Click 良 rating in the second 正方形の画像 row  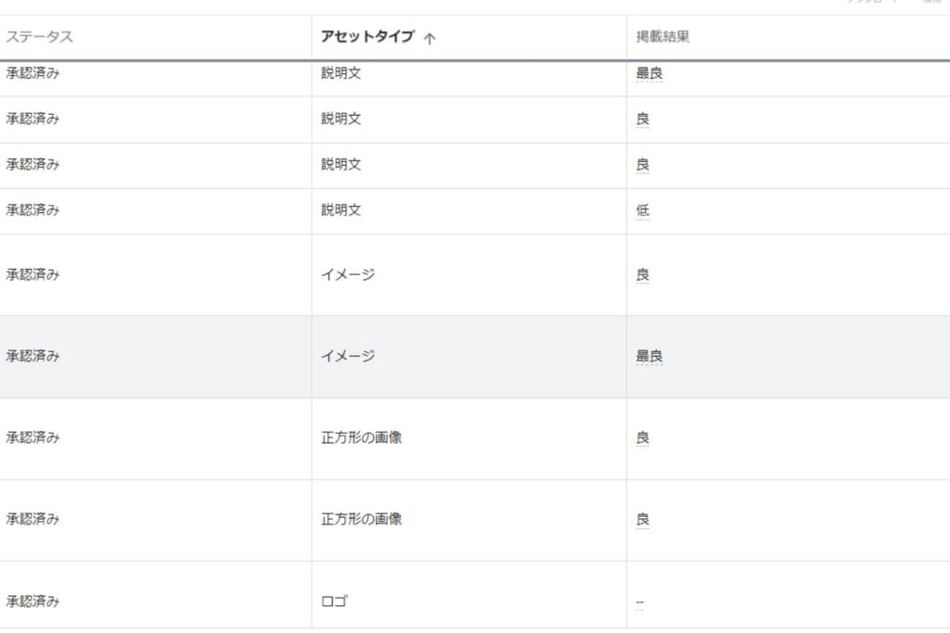click(x=643, y=519)
